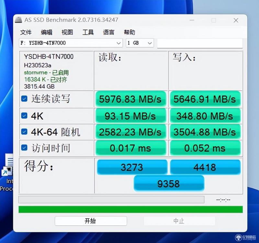Click the firmware version H230523a
The width and height of the screenshot is (259, 243).
point(38,65)
